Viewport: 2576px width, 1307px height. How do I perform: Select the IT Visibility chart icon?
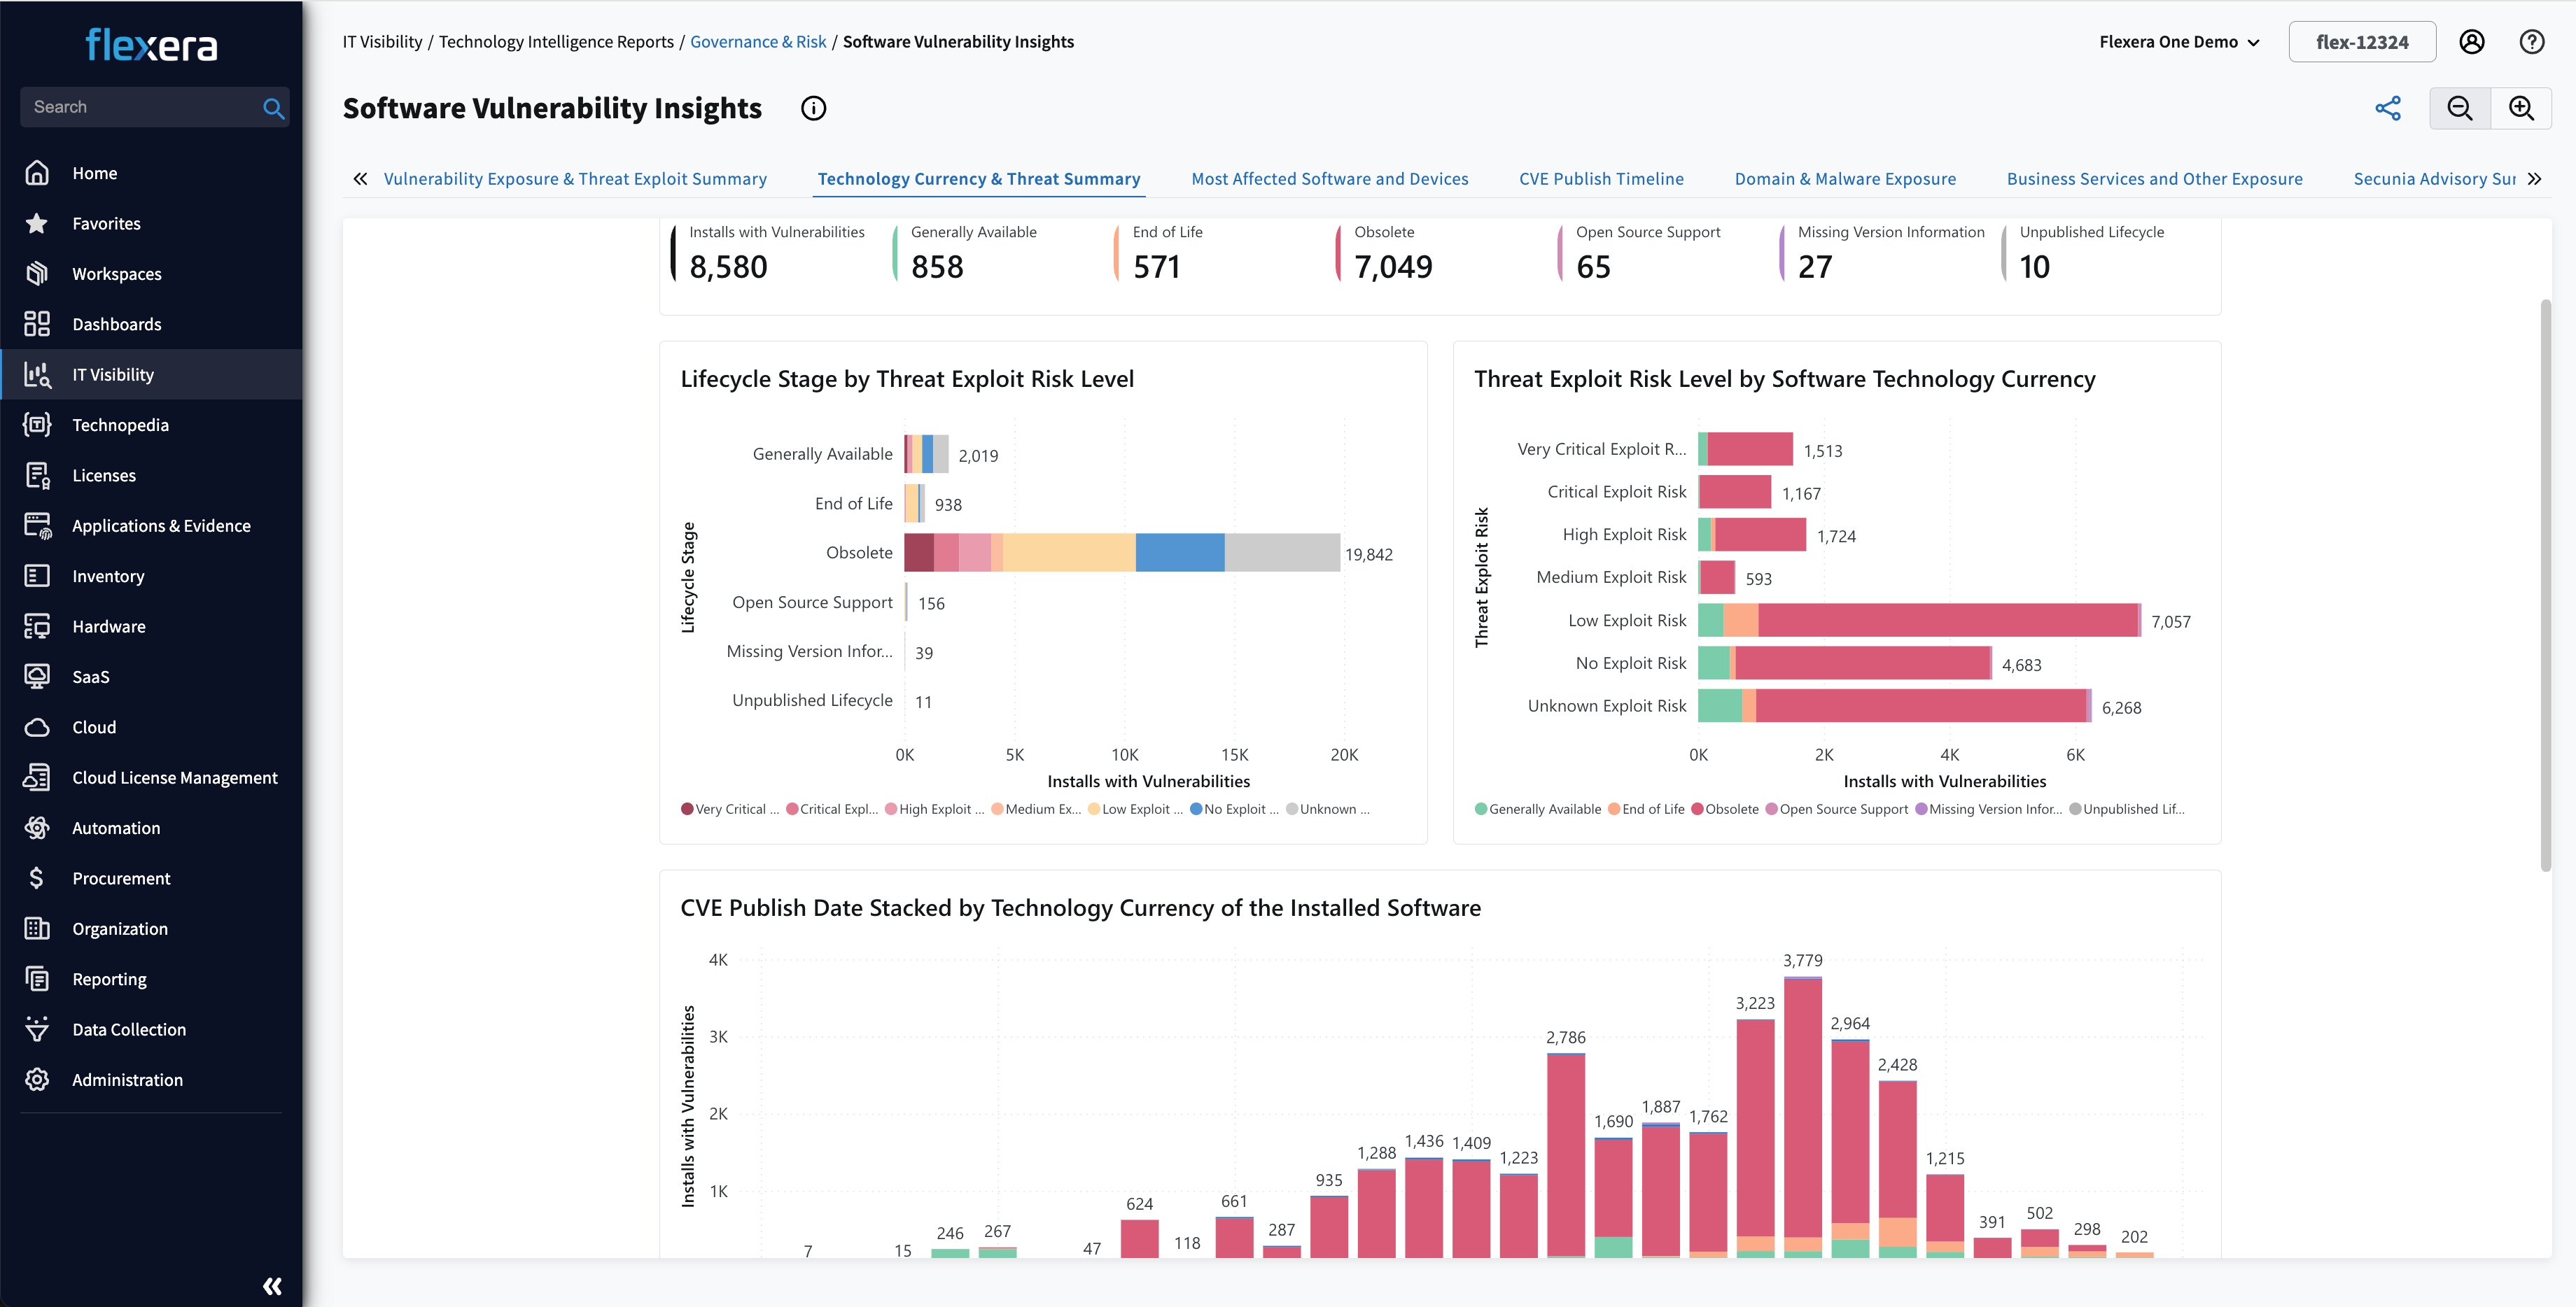pos(37,375)
